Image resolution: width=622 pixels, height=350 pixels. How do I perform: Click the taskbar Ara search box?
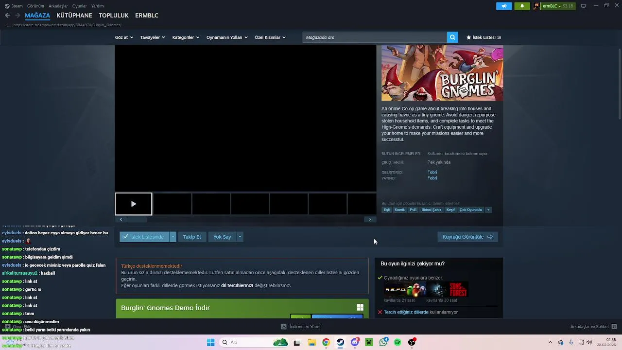pyautogui.click(x=254, y=342)
